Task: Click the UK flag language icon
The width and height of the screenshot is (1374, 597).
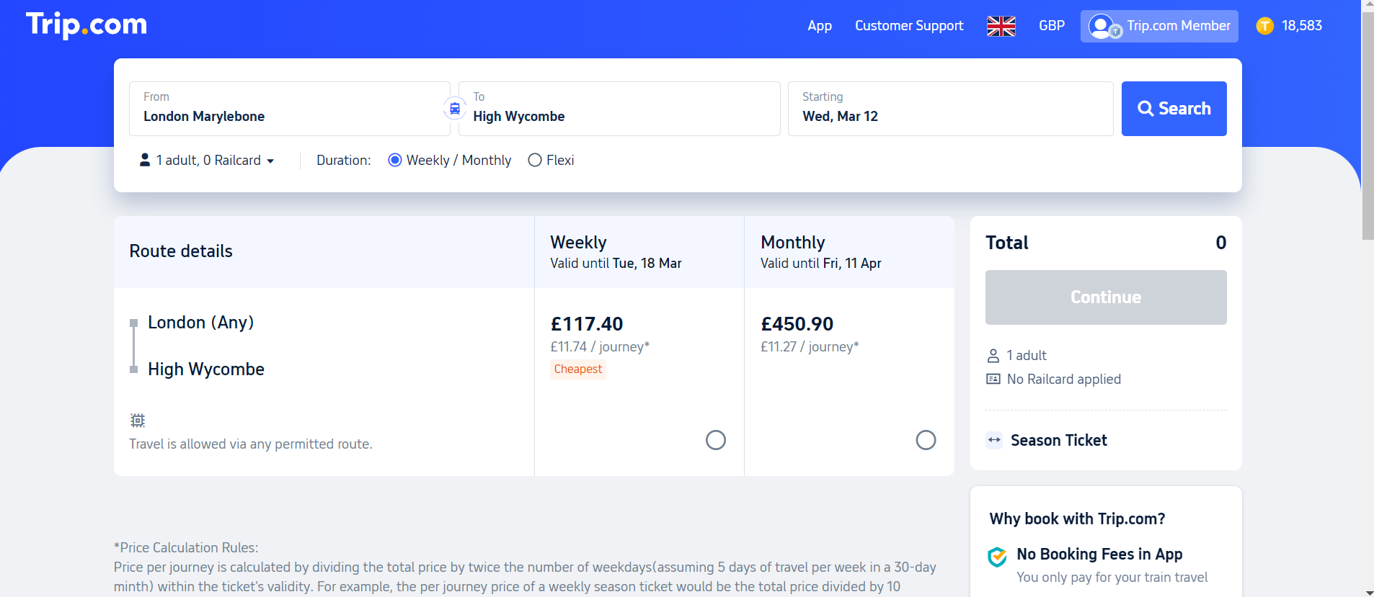Action: (1001, 26)
